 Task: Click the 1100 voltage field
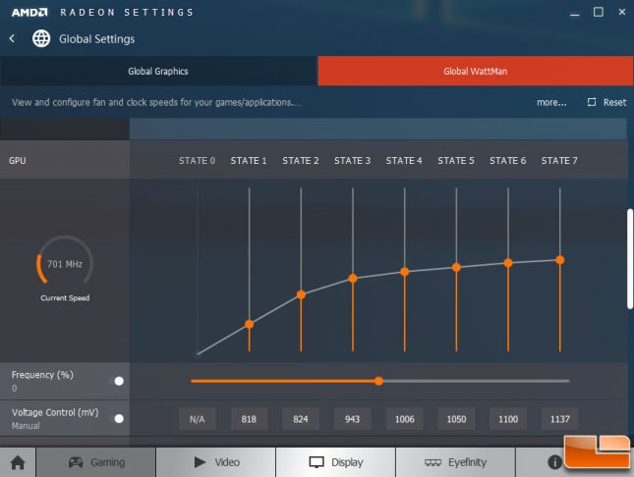(508, 419)
